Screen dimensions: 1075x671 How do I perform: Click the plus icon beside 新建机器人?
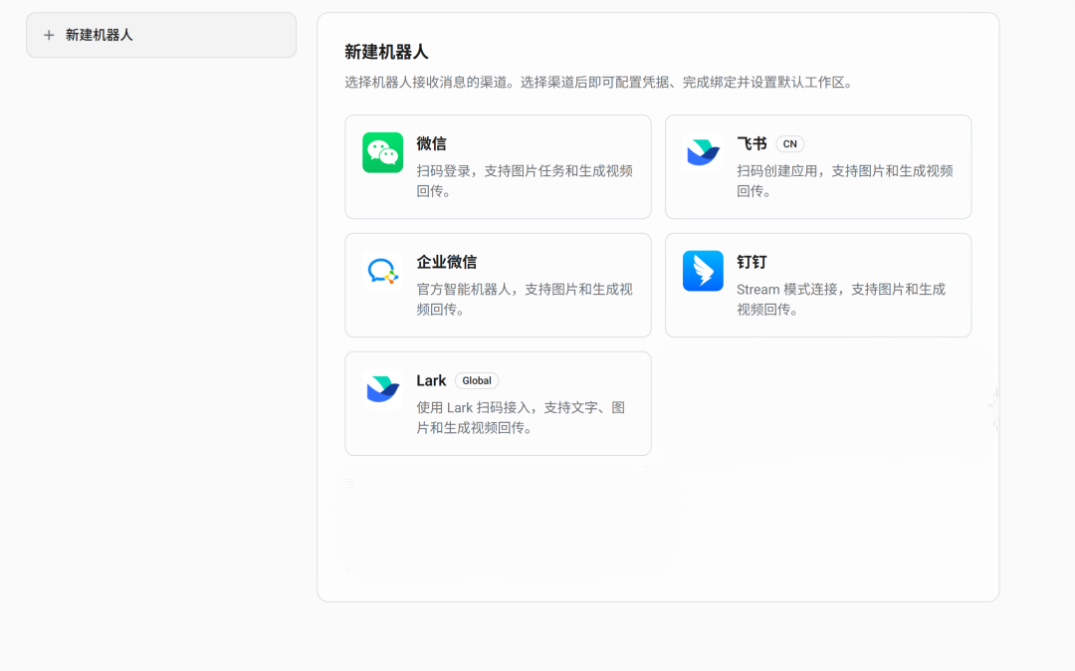49,35
